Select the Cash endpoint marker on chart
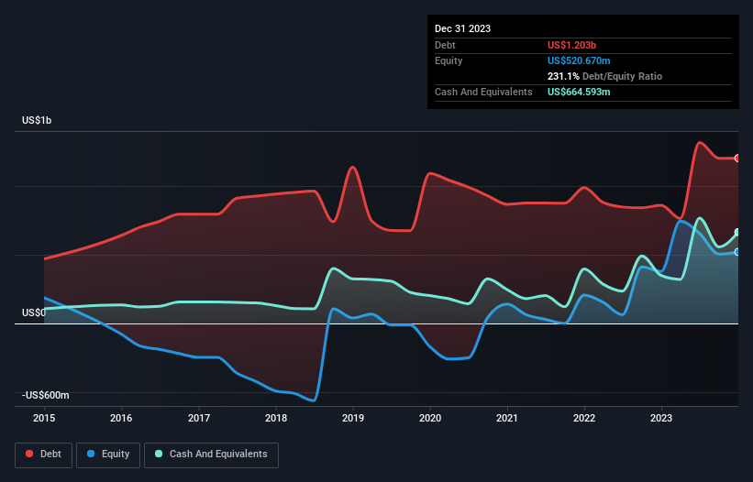The image size is (753, 482). coord(737,233)
